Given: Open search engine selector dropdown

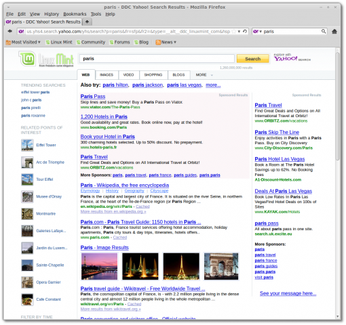Looking at the screenshot, I should tap(258, 31).
